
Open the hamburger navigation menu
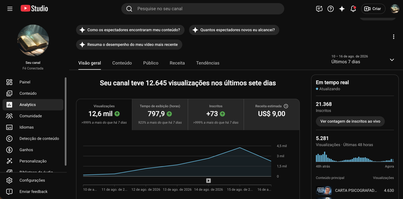tap(10, 9)
